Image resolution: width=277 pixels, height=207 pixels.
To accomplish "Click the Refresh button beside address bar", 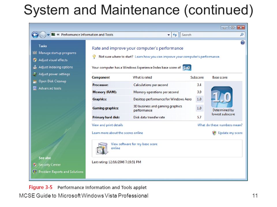I will coord(175,35).
